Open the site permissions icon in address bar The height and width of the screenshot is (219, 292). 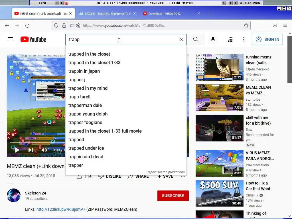[72, 25]
